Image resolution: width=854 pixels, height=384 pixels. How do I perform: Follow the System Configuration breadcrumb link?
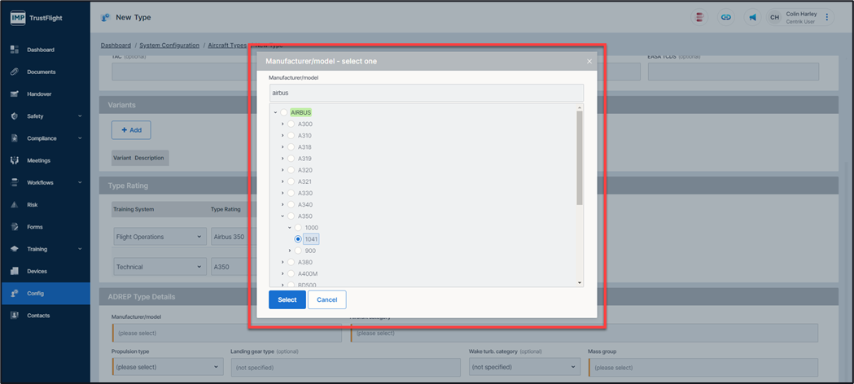coord(169,45)
